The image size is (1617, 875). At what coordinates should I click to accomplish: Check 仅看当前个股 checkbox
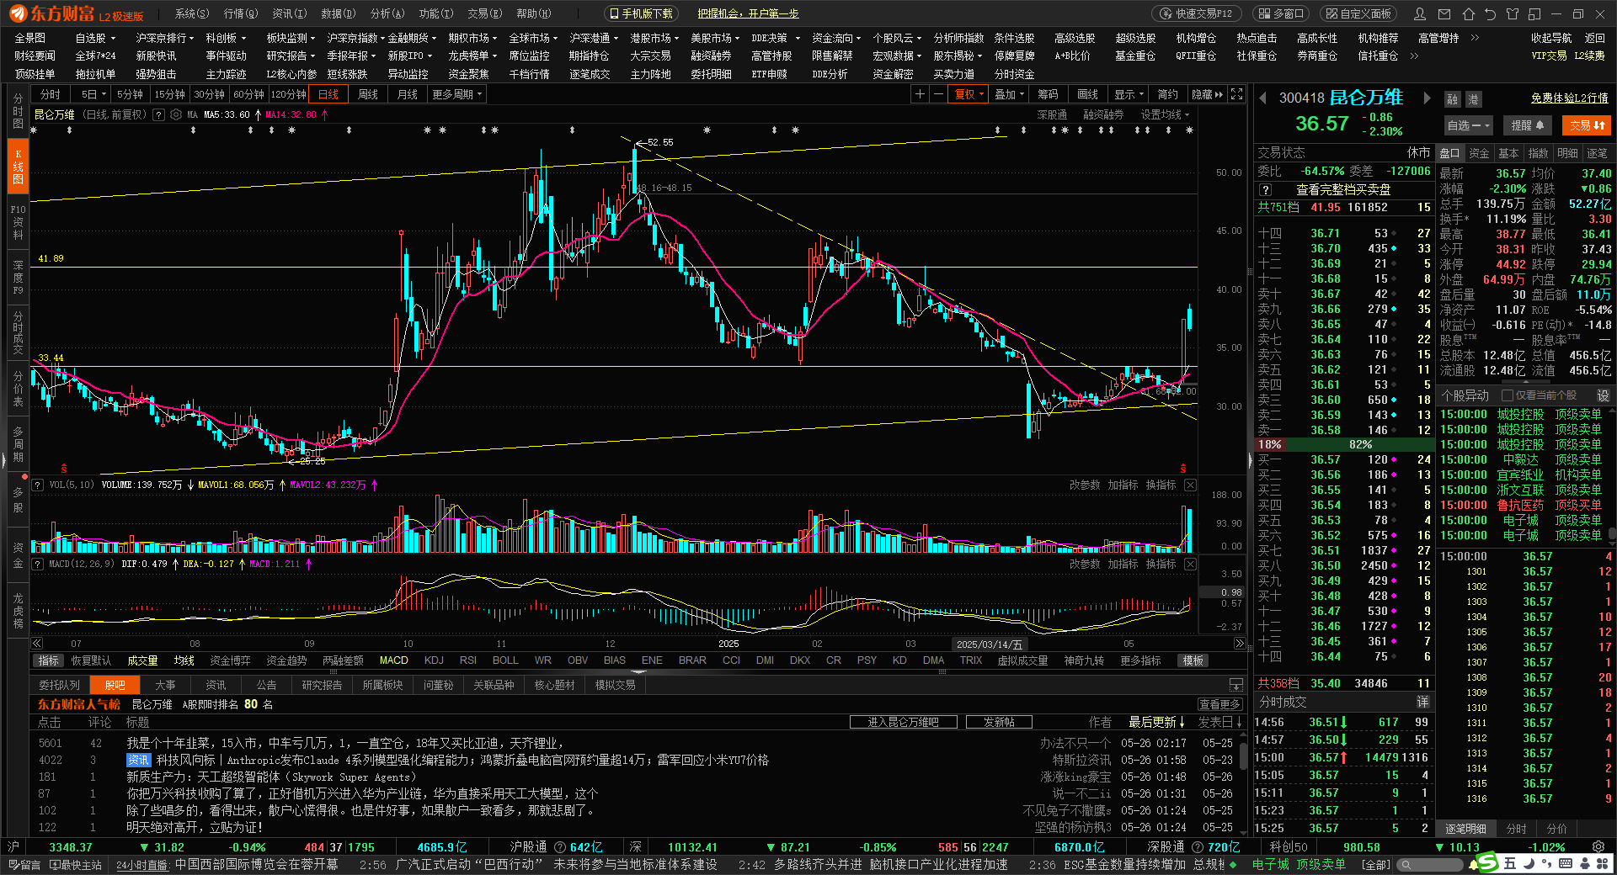tap(1508, 395)
